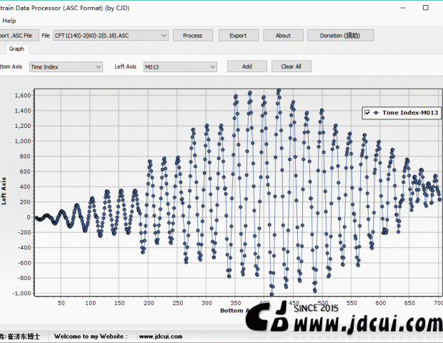Click the vertical Left Axis title
Screen dimensions: 443x343
[4, 192]
